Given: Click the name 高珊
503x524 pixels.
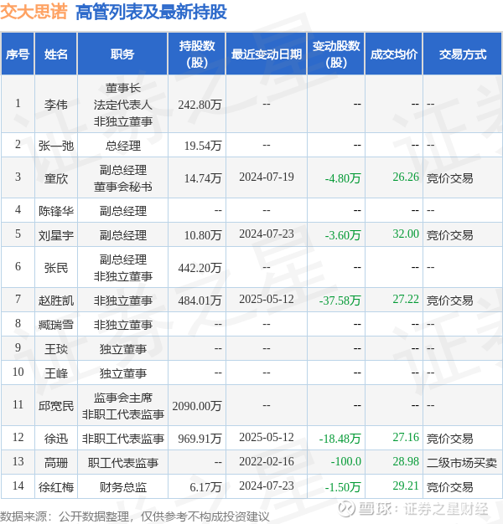Looking at the screenshot, I should point(56,463).
